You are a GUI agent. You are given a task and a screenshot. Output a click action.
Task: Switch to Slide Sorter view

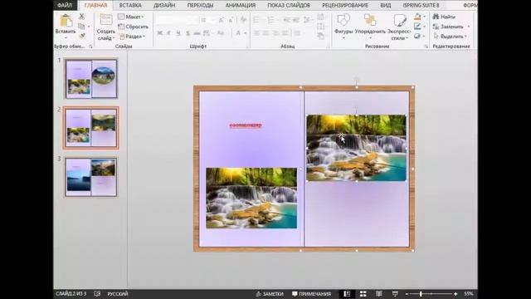point(363,294)
